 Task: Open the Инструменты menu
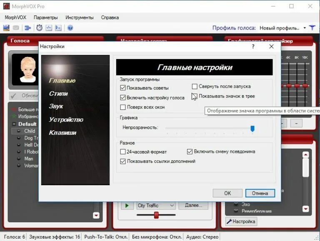[80, 17]
